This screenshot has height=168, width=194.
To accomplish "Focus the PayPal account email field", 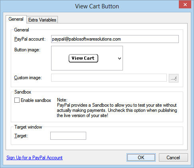I will 115,39.
